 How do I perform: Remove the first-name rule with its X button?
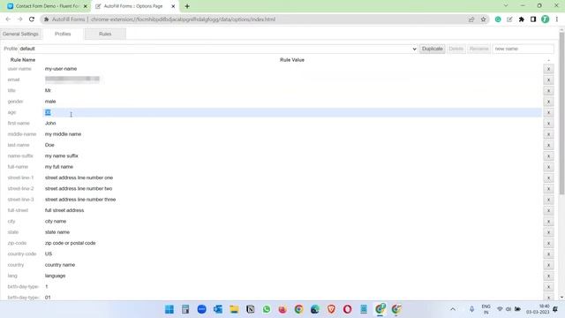click(x=548, y=124)
